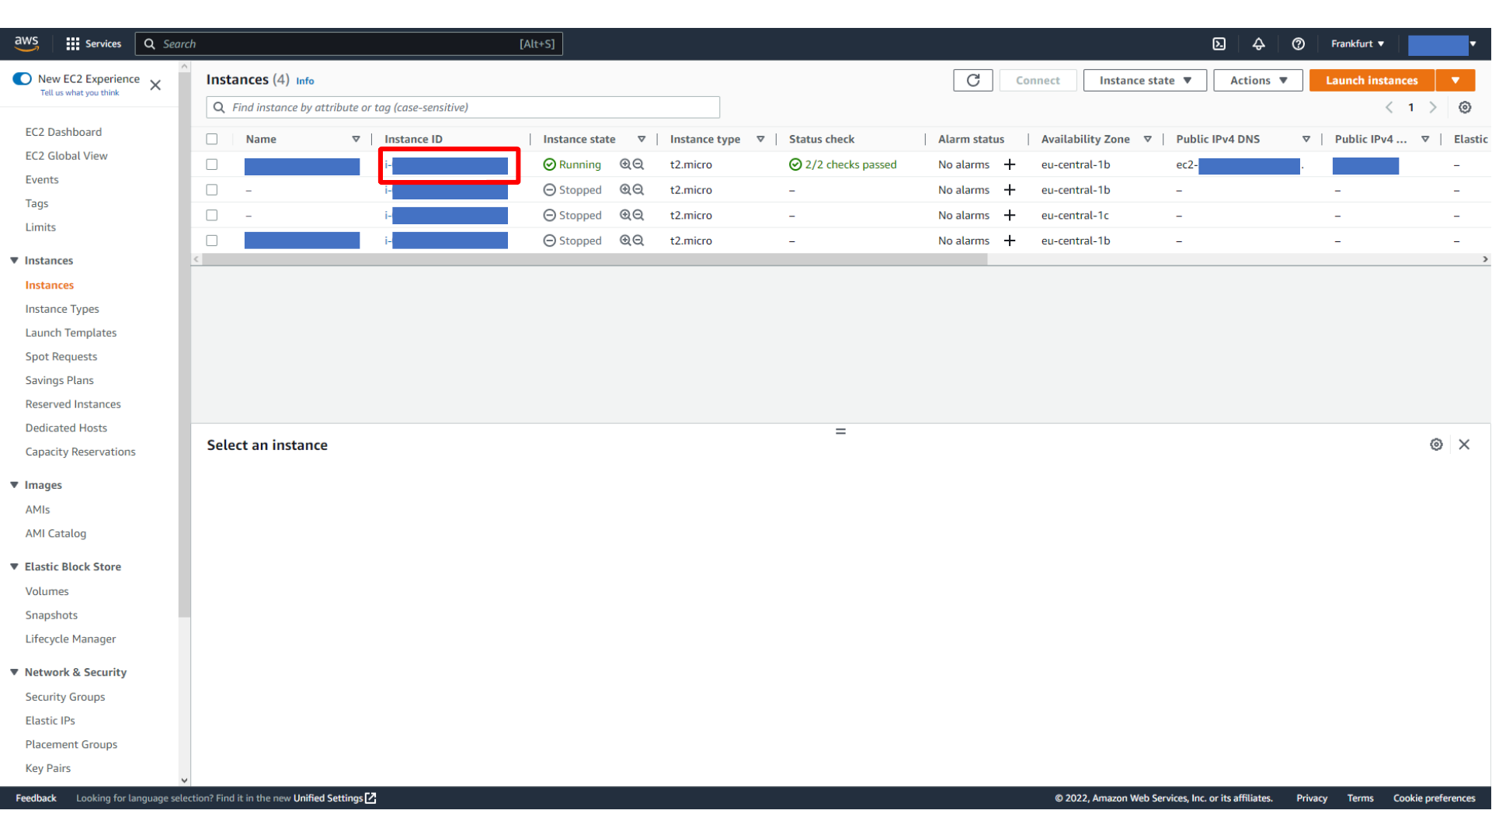Screen dimensions: 1492x838
Task: Open EC2 Global View
Action: [x=67, y=156]
